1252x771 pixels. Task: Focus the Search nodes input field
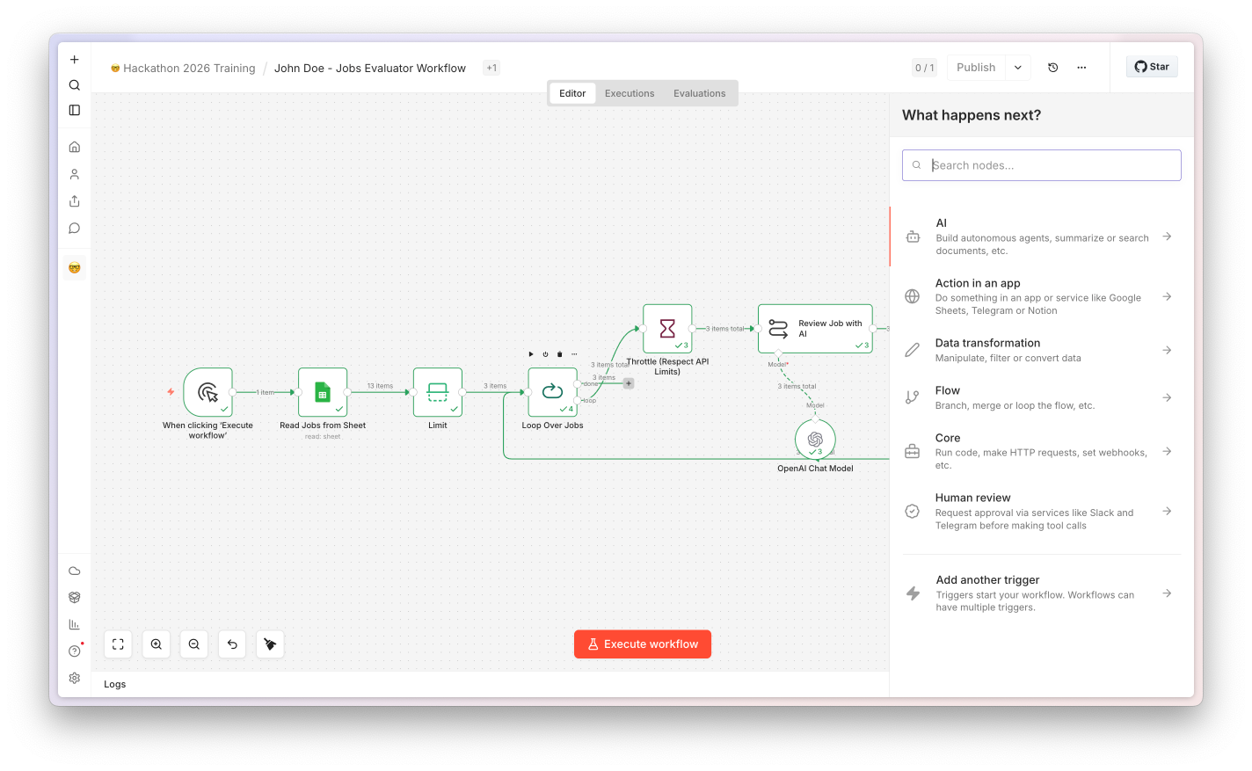tap(1042, 165)
